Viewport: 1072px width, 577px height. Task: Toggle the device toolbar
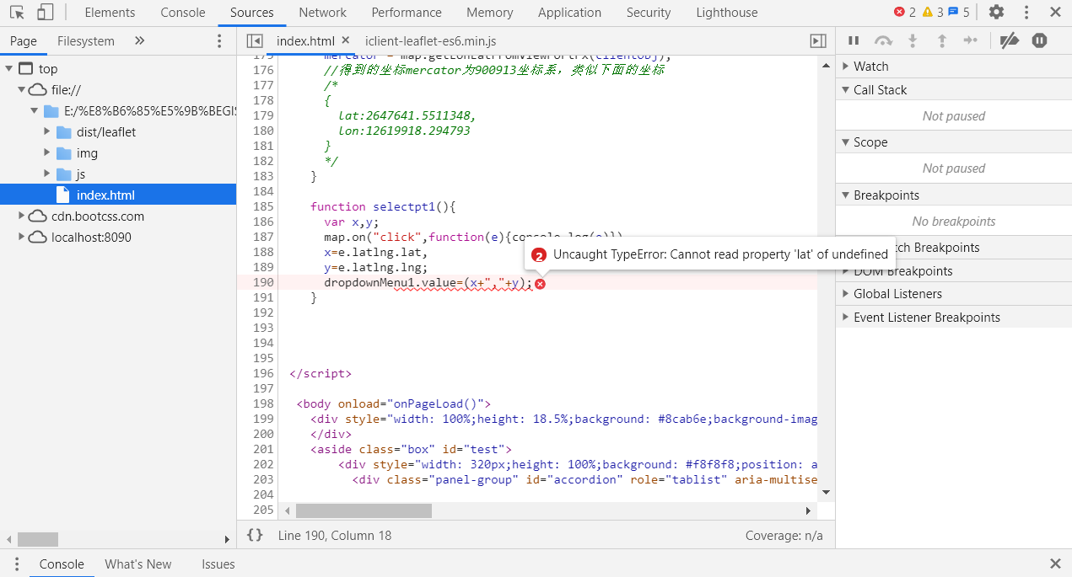point(46,13)
